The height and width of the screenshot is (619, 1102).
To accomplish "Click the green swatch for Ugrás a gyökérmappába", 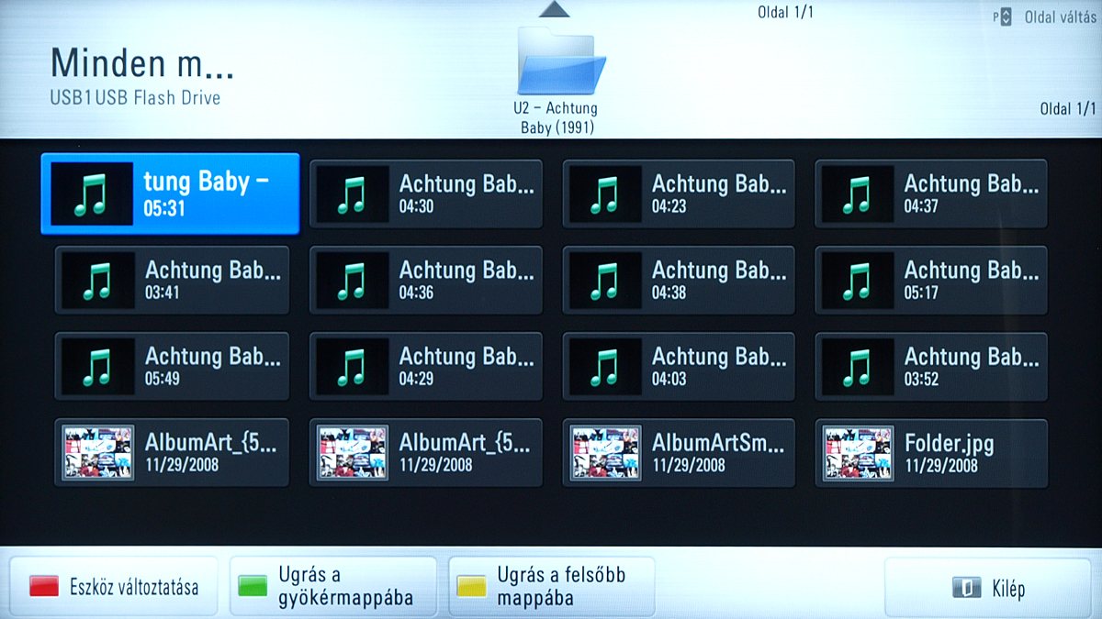I will tap(252, 587).
